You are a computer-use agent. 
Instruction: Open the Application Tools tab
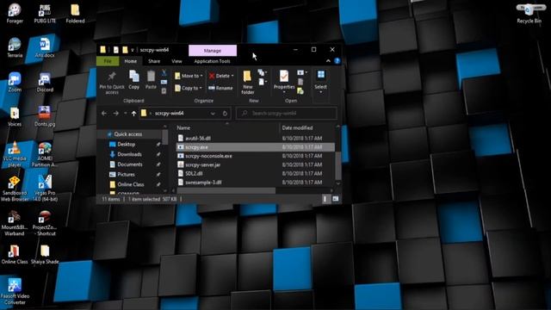click(212, 61)
